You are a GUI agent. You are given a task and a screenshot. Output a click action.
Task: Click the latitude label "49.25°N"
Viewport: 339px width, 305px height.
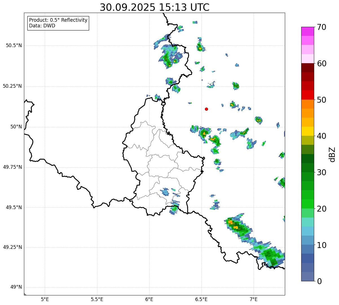click(12, 247)
